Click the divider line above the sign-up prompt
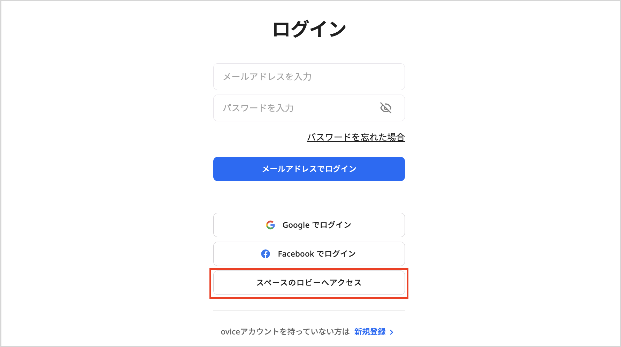Viewport: 621px width, 347px height. coord(309,310)
